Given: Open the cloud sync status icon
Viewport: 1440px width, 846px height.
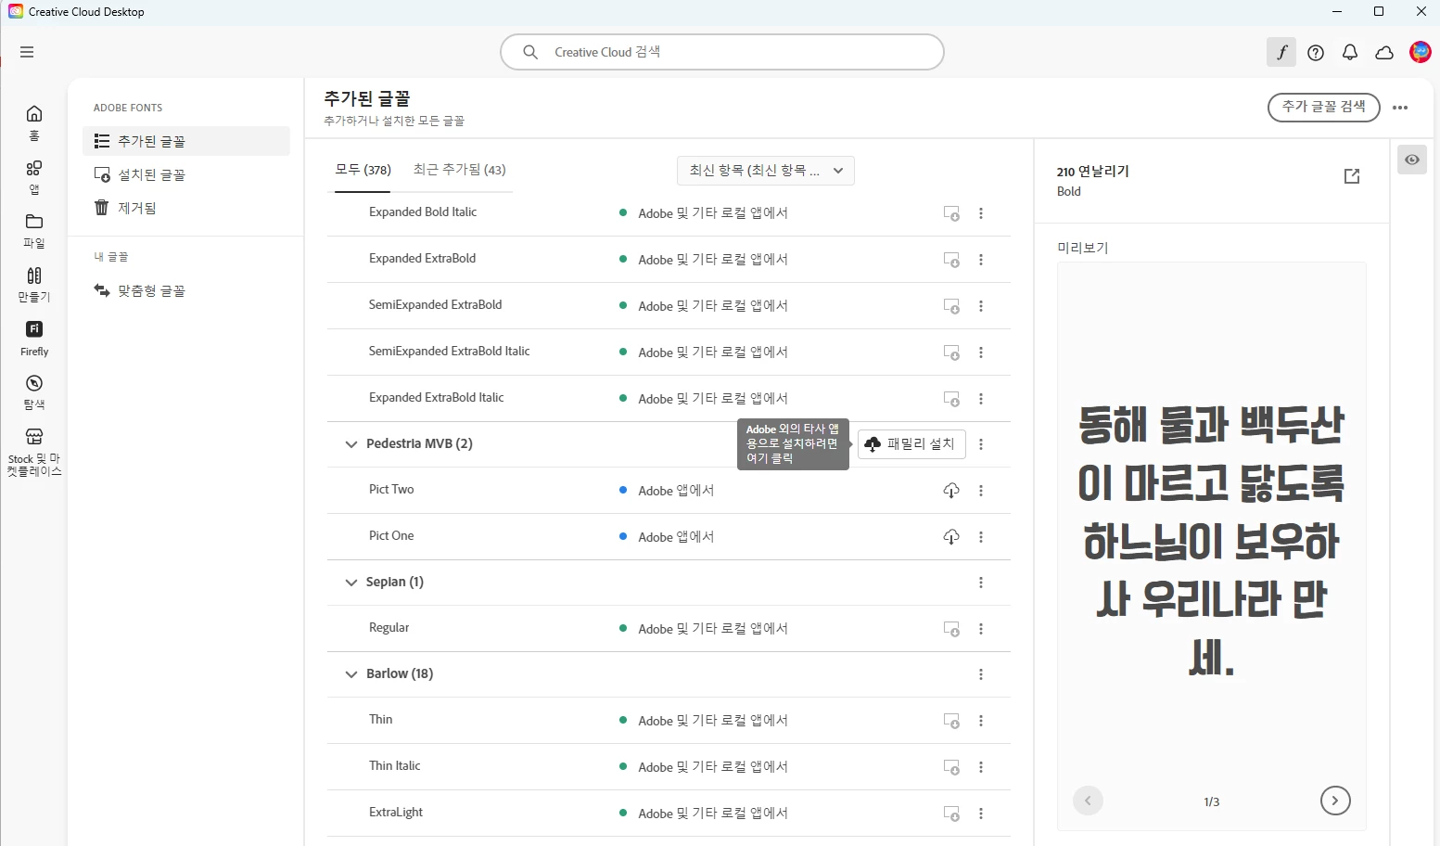Looking at the screenshot, I should pos(1384,53).
